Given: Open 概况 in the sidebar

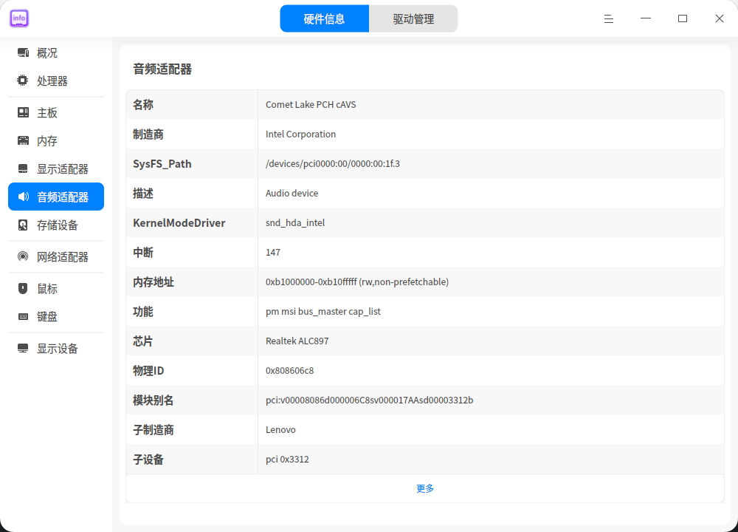Looking at the screenshot, I should tap(56, 52).
